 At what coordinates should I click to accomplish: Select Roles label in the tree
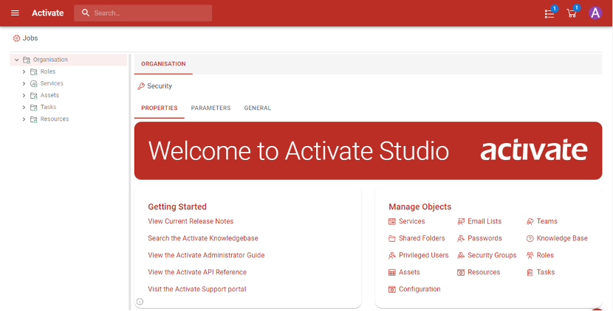[x=48, y=71]
